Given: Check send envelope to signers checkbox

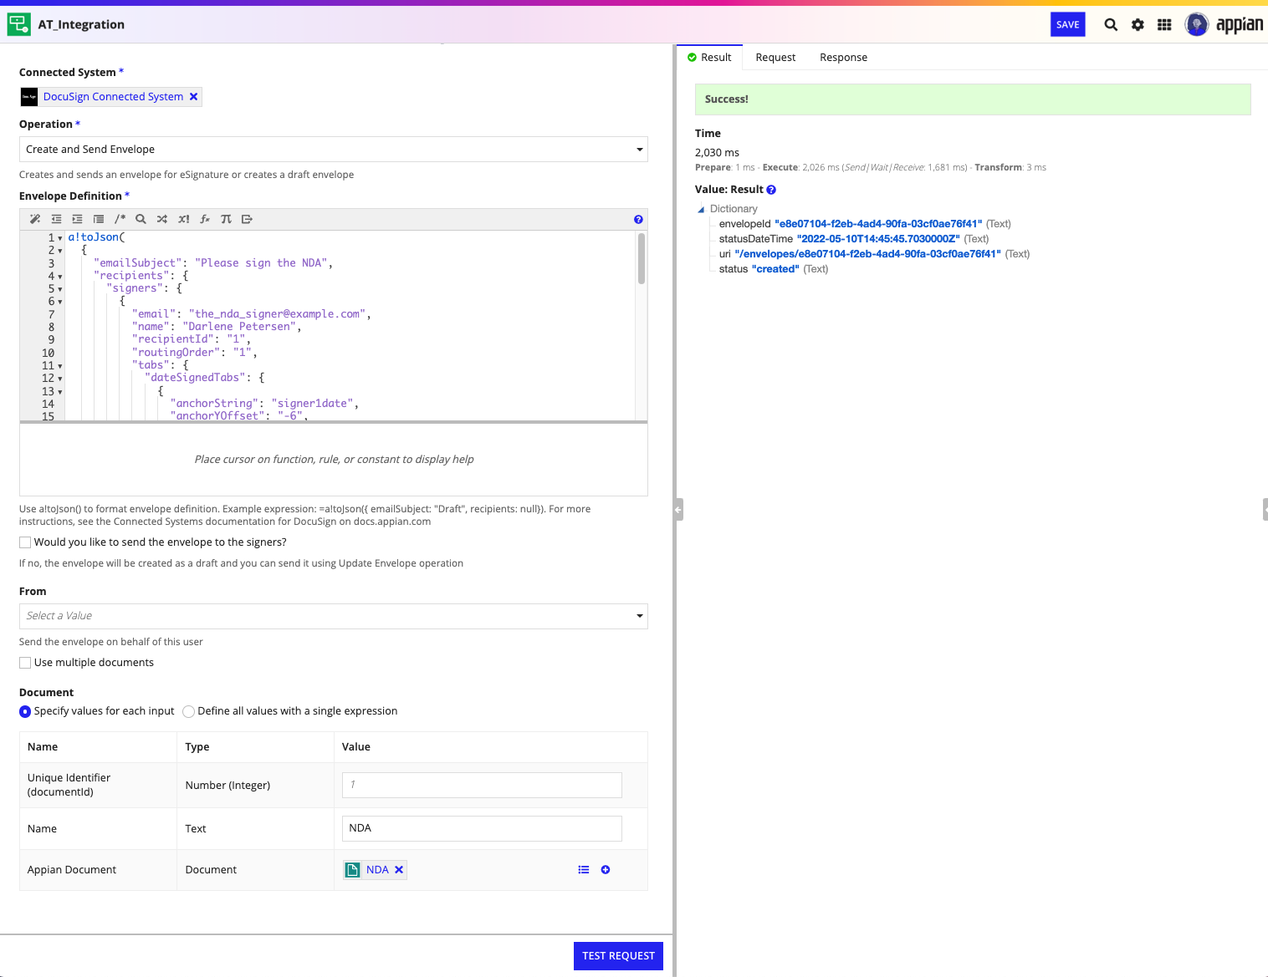Looking at the screenshot, I should (25, 542).
